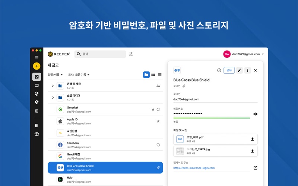Click the info icon in detail panel
This screenshot has height=186, width=298.
219,70
